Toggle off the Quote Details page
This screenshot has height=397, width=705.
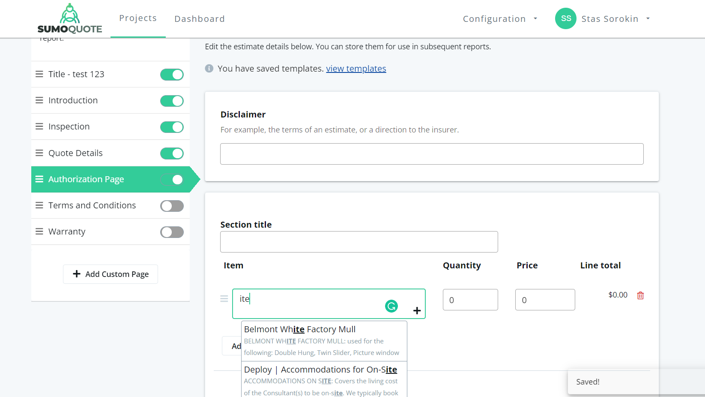point(172,153)
